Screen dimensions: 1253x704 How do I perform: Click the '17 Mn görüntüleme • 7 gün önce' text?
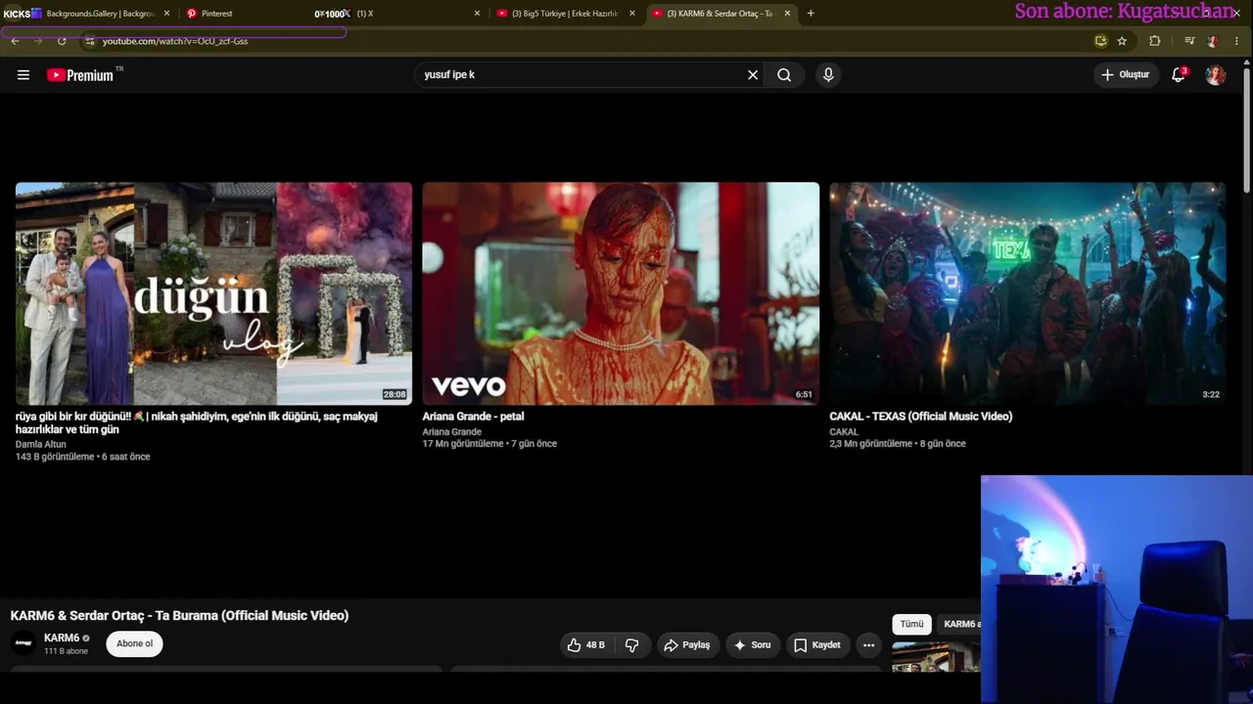[x=489, y=444]
